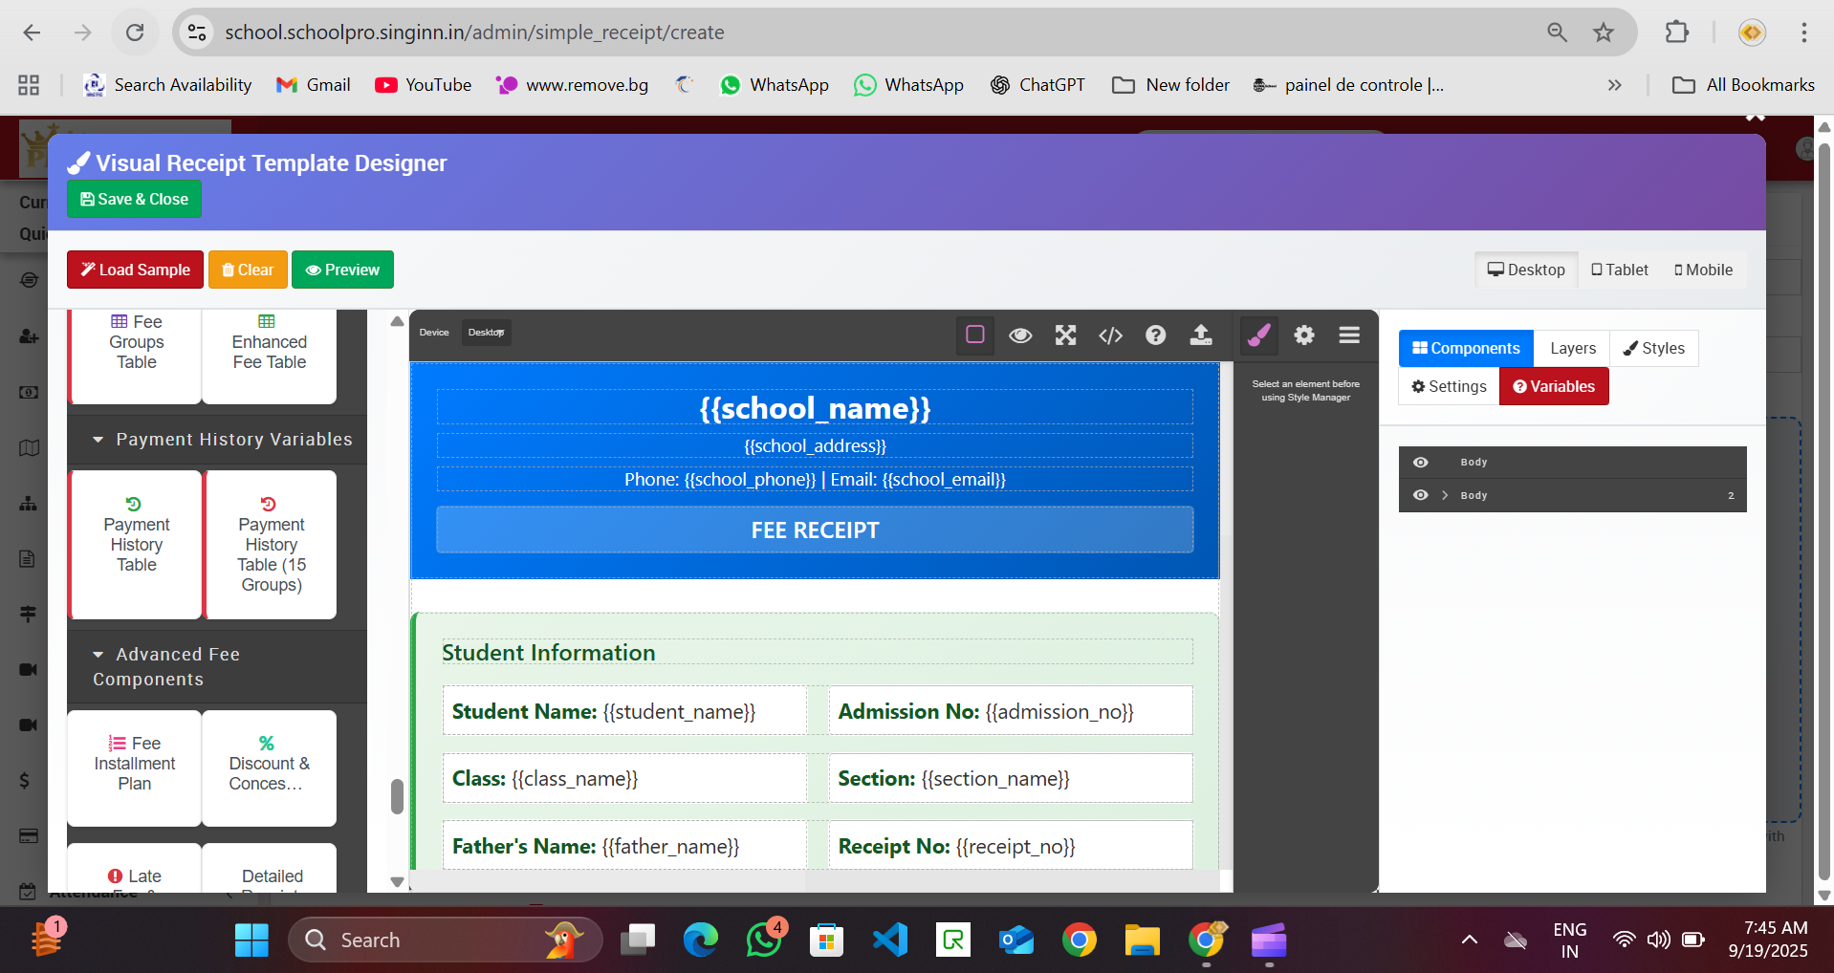Screen dimensions: 1834x973
Task: Click the upload export icon
Action: click(x=1201, y=335)
